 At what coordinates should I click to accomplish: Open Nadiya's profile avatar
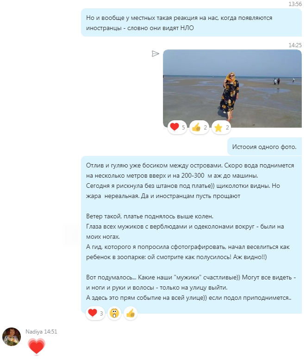click(12, 337)
